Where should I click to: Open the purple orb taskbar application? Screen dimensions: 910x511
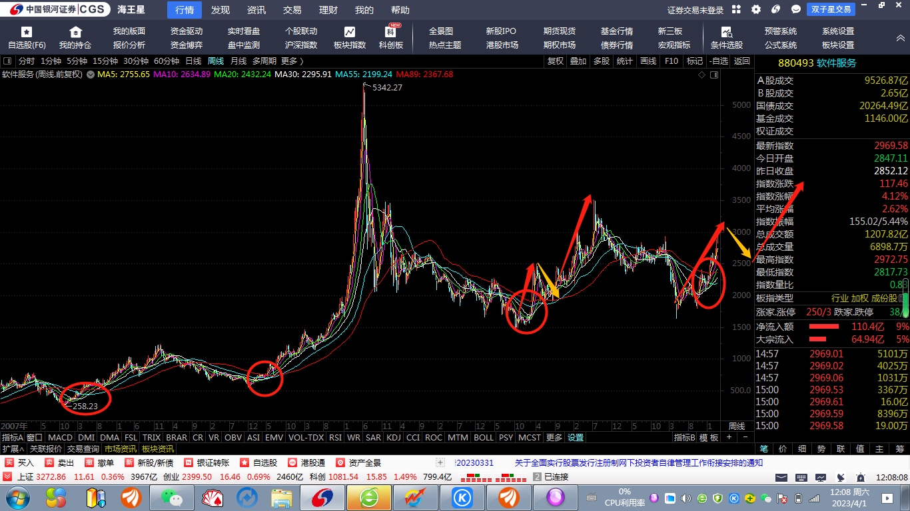(554, 497)
